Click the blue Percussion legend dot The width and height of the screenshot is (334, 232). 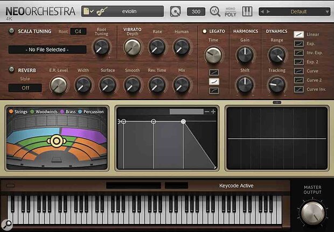pos(80,111)
